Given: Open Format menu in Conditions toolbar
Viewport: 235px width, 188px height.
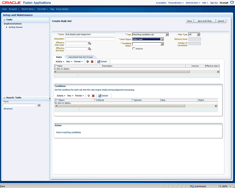Looking at the screenshot, I should pyautogui.click(x=79, y=95).
